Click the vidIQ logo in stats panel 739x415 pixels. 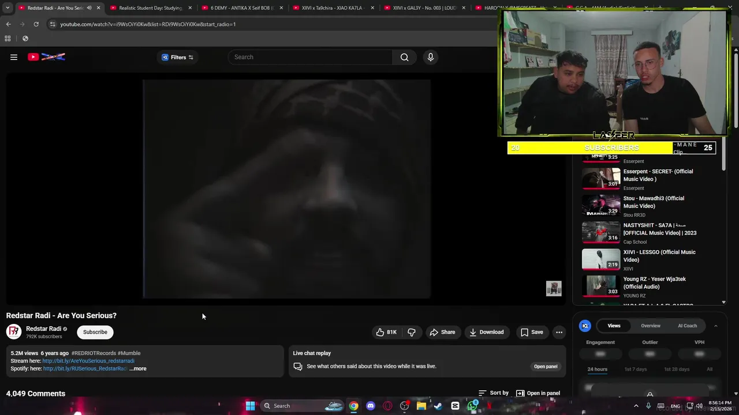pyautogui.click(x=585, y=326)
